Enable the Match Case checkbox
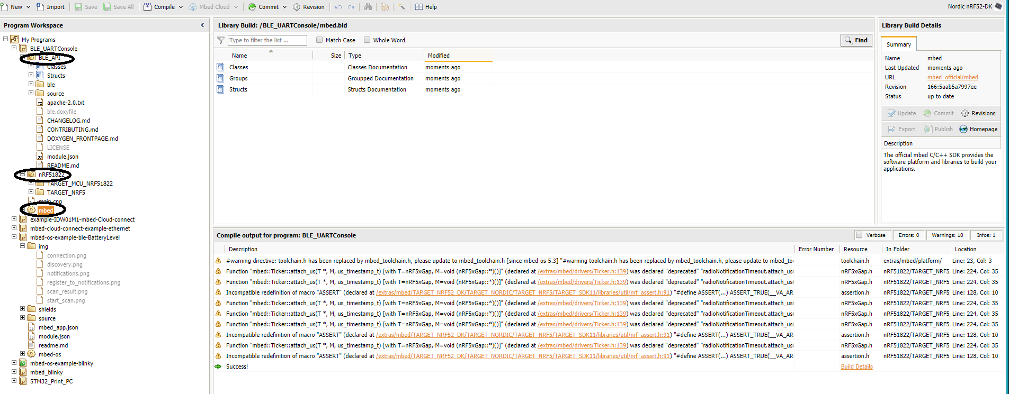This screenshot has height=394, width=1009. 319,40
